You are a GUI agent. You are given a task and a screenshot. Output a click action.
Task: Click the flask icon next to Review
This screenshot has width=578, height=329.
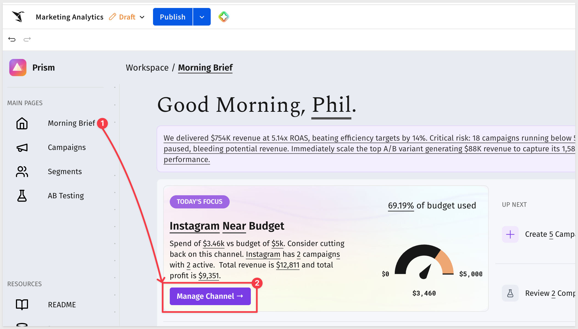pyautogui.click(x=510, y=293)
